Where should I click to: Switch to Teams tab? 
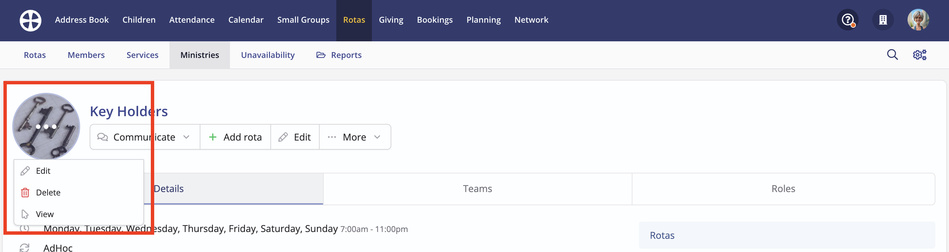tap(478, 189)
